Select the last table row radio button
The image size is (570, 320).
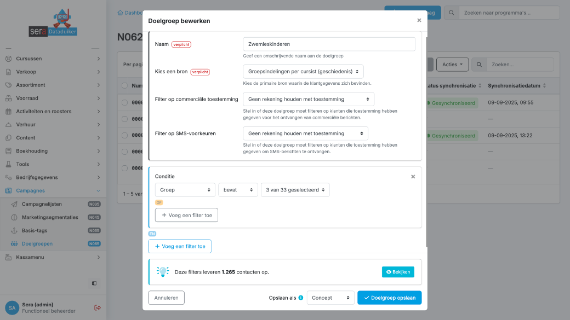[x=125, y=168]
